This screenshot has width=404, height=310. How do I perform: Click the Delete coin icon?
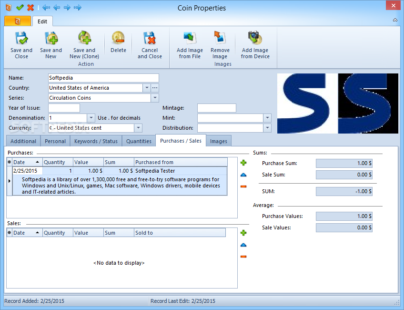click(x=118, y=38)
